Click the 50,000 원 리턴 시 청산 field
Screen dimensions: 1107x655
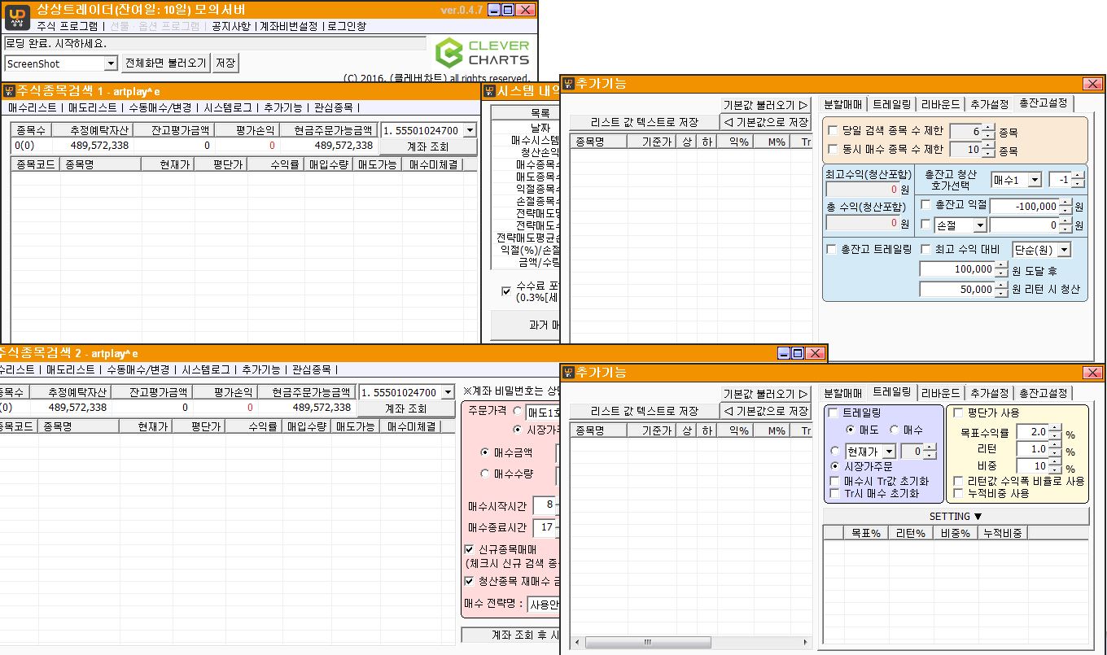[957, 289]
